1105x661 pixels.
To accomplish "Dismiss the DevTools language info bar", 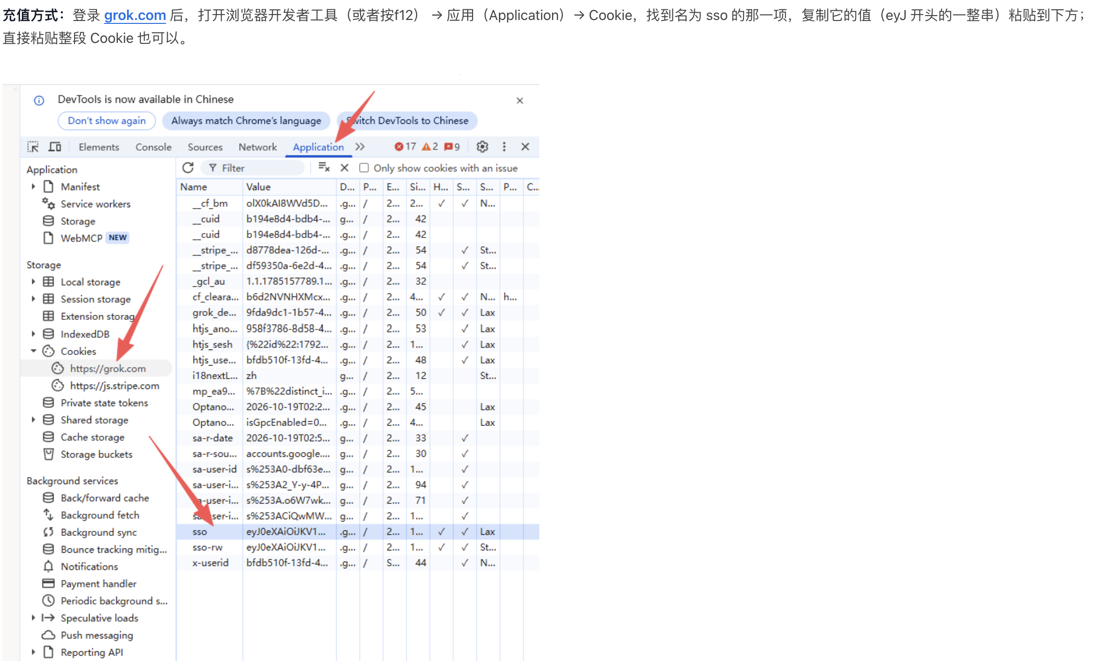I will [520, 100].
